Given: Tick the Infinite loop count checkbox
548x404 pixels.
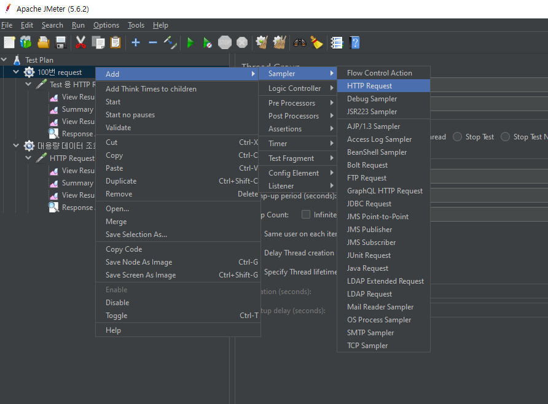Looking at the screenshot, I should (x=306, y=214).
